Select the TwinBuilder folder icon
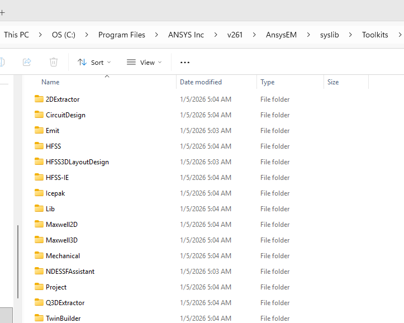 pyautogui.click(x=39, y=318)
